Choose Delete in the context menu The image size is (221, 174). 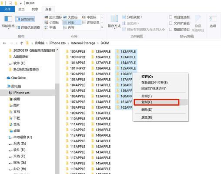(x=161, y=110)
